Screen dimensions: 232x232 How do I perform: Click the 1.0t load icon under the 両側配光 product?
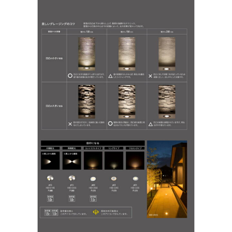[72, 198]
